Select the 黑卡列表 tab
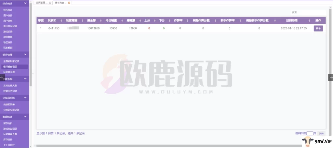The width and height of the screenshot is (333, 148). [x=62, y=3]
